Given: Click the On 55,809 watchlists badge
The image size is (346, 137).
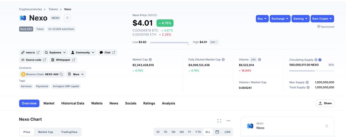Looking at the screenshot, I should click(x=61, y=29).
